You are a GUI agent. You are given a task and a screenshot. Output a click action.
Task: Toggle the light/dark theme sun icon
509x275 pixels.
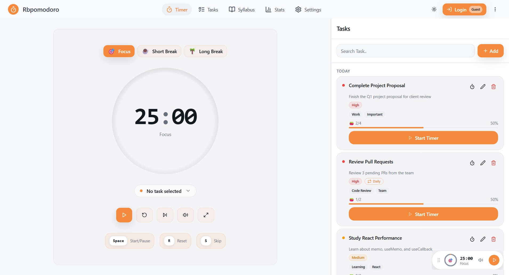434,10
